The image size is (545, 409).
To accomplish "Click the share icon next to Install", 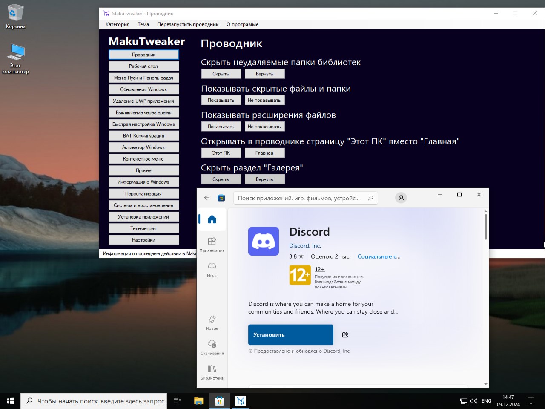I will coord(345,335).
